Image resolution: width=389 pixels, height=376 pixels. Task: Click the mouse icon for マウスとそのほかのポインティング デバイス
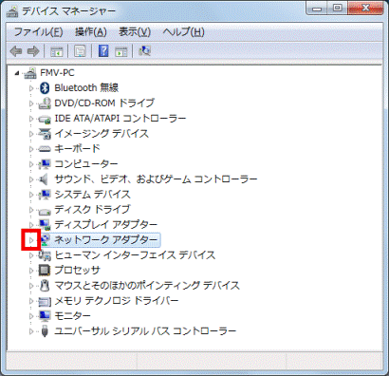[45, 286]
